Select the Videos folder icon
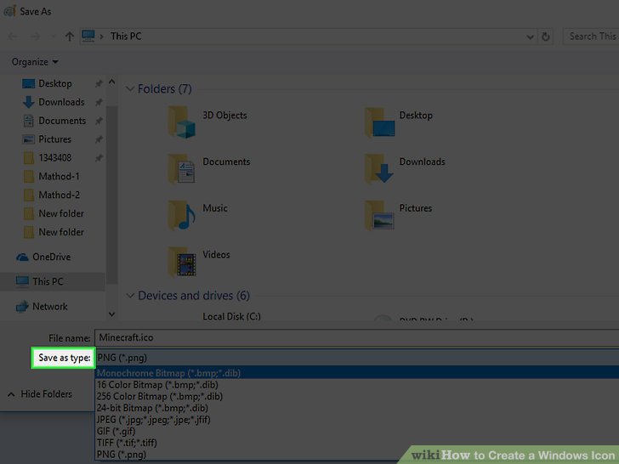 [182, 261]
